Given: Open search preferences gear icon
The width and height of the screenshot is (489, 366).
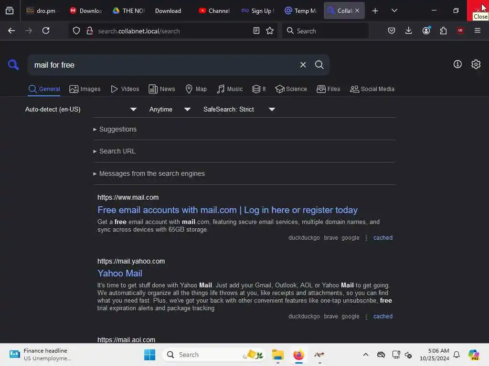Looking at the screenshot, I should tap(476, 64).
